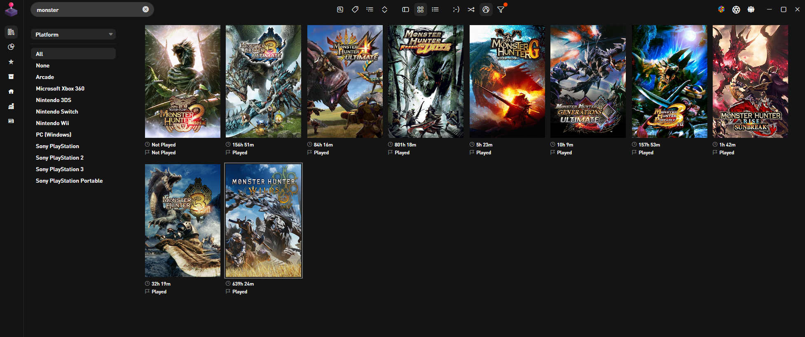The height and width of the screenshot is (337, 805).
Task: Open the grouping lines icon in toolbar
Action: click(x=370, y=9)
